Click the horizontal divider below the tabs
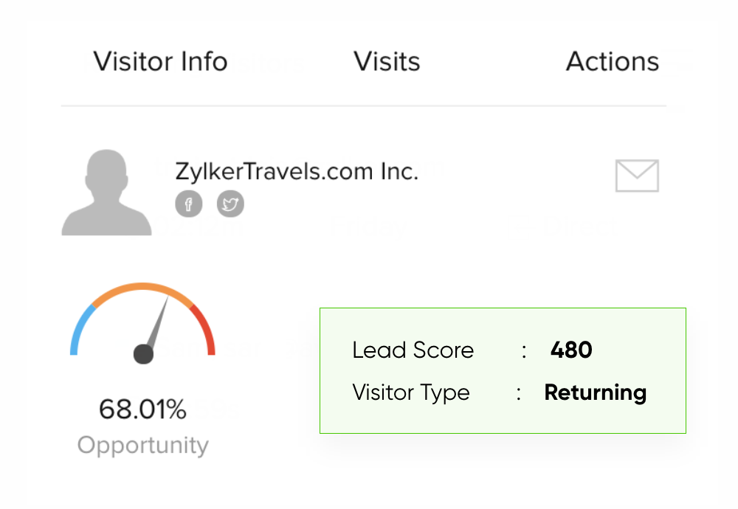 [363, 106]
